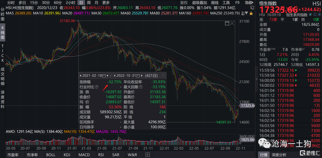The width and height of the screenshot is (322, 158).
Task: Select the W&R indicator tab
Action: click(x=132, y=155)
